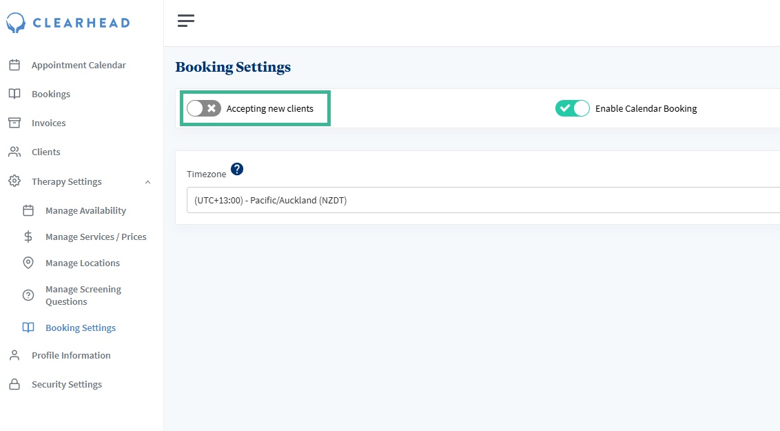
Task: Toggle Accepting new clients switch on
Action: click(204, 108)
